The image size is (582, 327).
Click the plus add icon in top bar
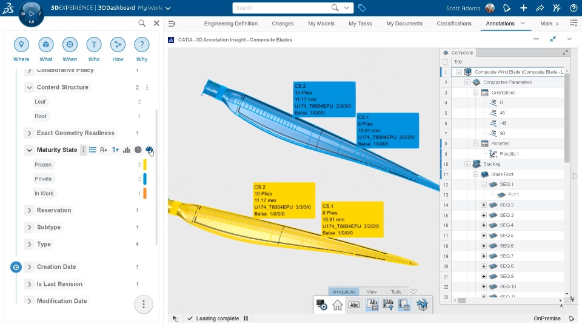(523, 8)
